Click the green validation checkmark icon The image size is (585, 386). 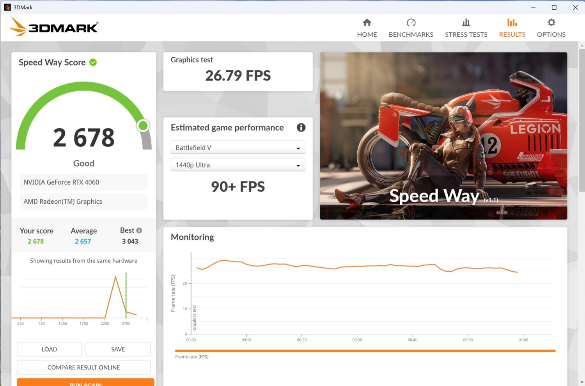click(x=93, y=62)
